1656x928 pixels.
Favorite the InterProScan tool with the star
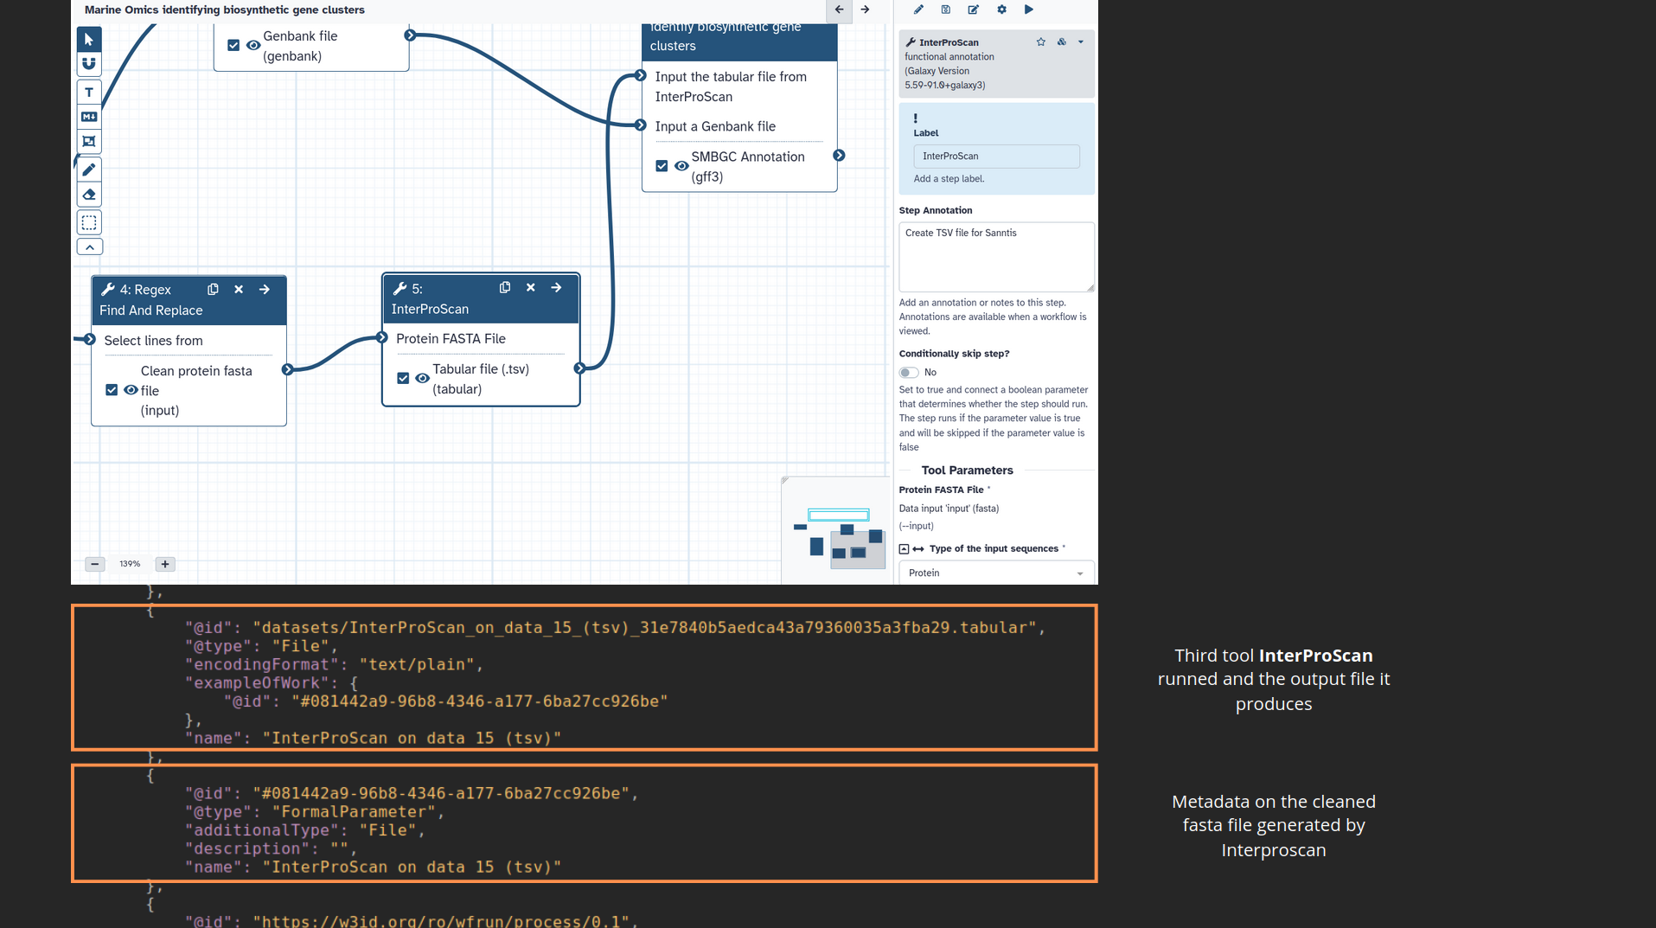point(1041,42)
